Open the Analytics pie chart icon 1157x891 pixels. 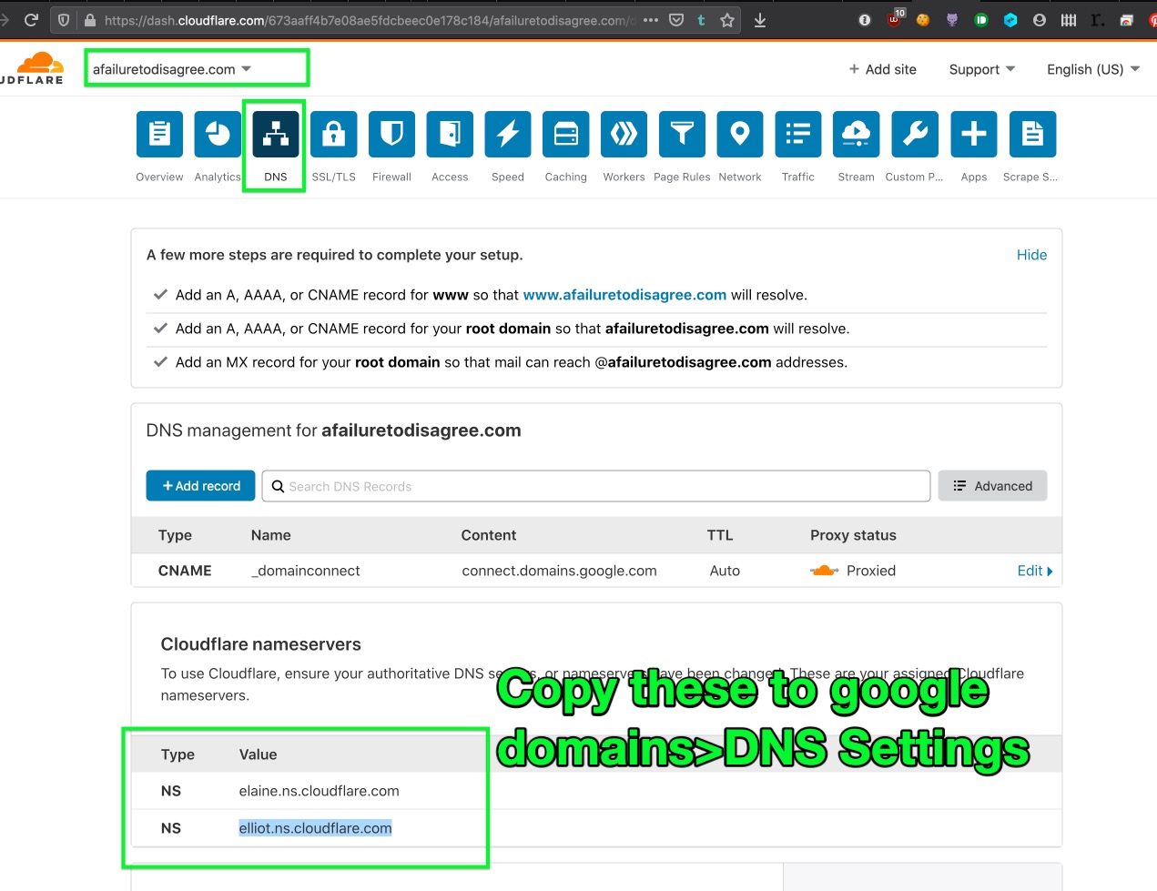click(x=218, y=135)
